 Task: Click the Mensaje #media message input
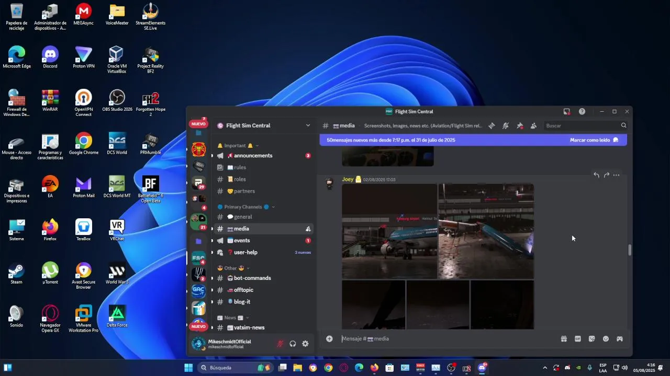pyautogui.click(x=448, y=339)
